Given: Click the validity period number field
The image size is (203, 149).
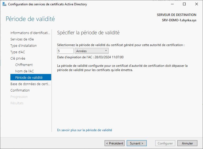Looking at the screenshot, I should pos(65,51).
